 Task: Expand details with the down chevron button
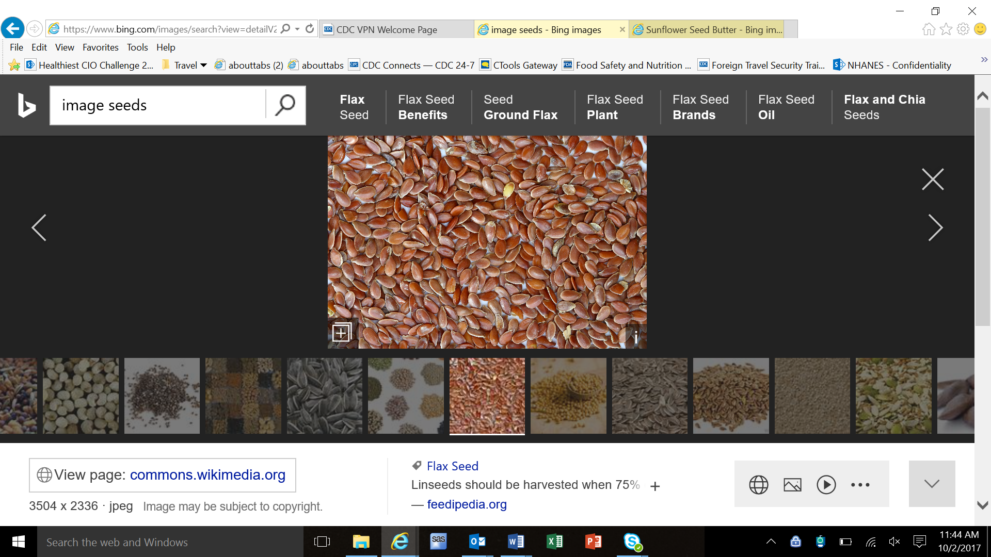[x=932, y=484]
